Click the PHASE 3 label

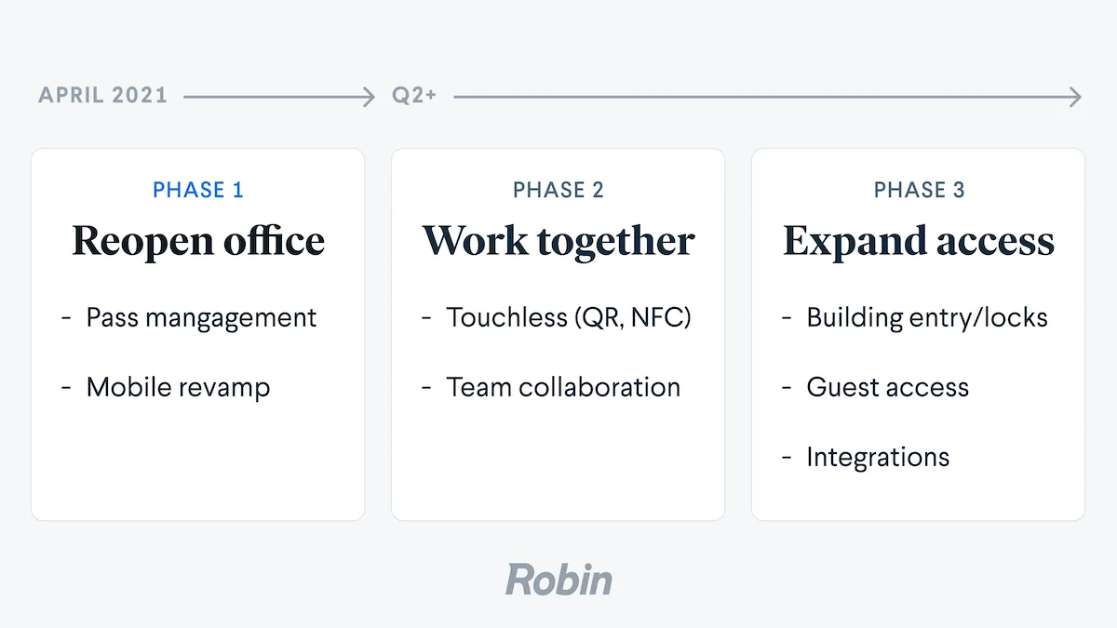click(x=919, y=190)
